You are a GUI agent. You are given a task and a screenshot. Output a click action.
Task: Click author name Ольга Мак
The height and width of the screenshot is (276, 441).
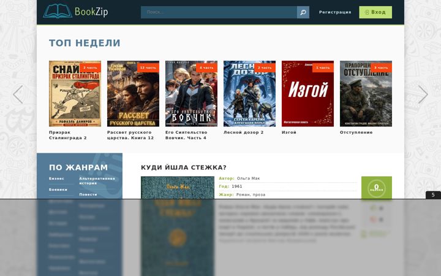[248, 178]
